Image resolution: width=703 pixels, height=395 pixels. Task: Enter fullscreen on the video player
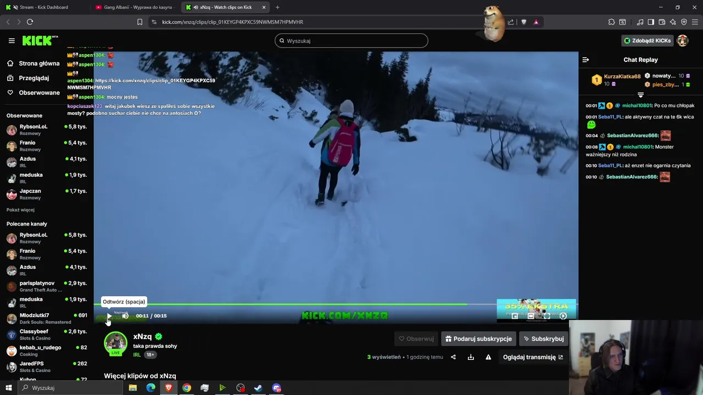(x=546, y=316)
